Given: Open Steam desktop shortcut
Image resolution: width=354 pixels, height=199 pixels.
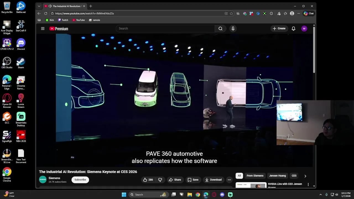Looking at the screenshot, I should (21, 63).
